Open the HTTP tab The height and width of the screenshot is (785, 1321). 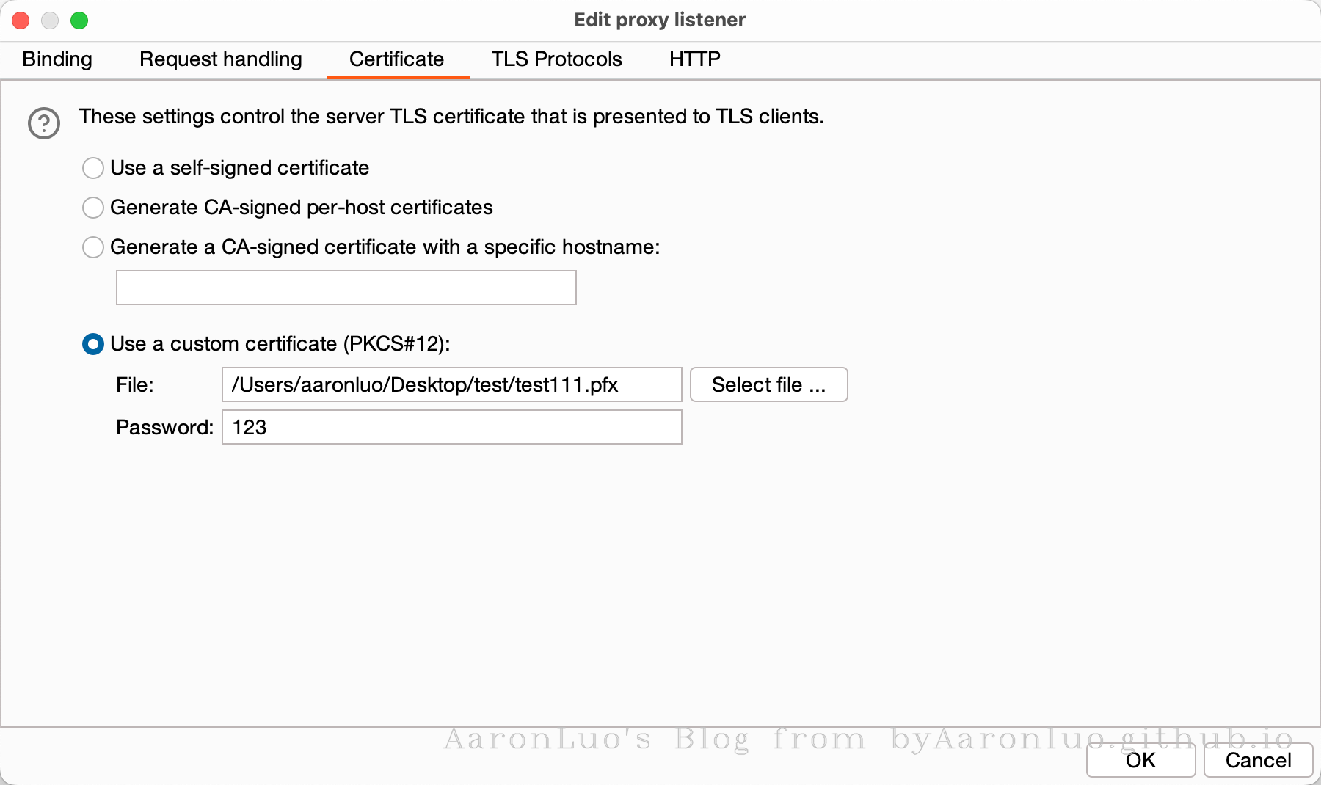(x=694, y=59)
